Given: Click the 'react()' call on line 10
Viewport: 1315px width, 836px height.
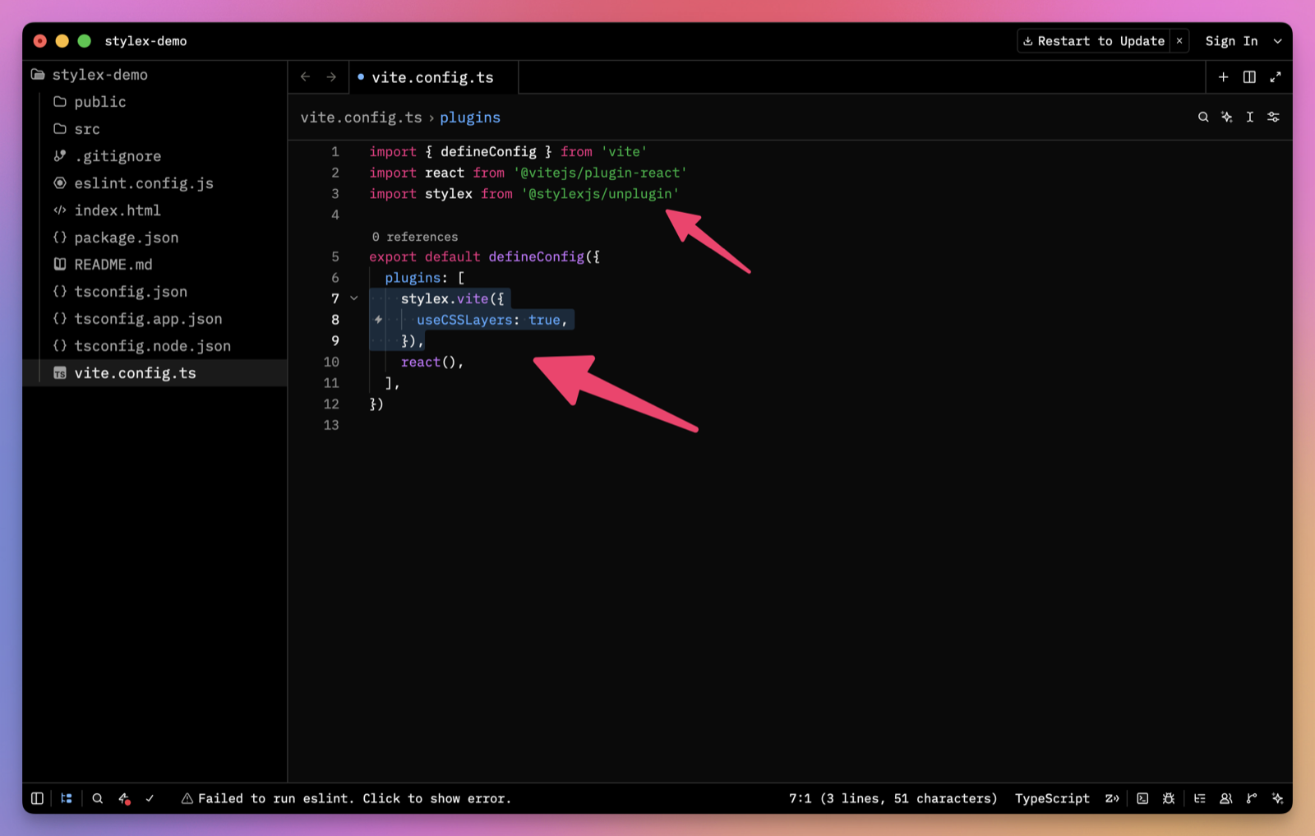Looking at the screenshot, I should (x=428, y=362).
